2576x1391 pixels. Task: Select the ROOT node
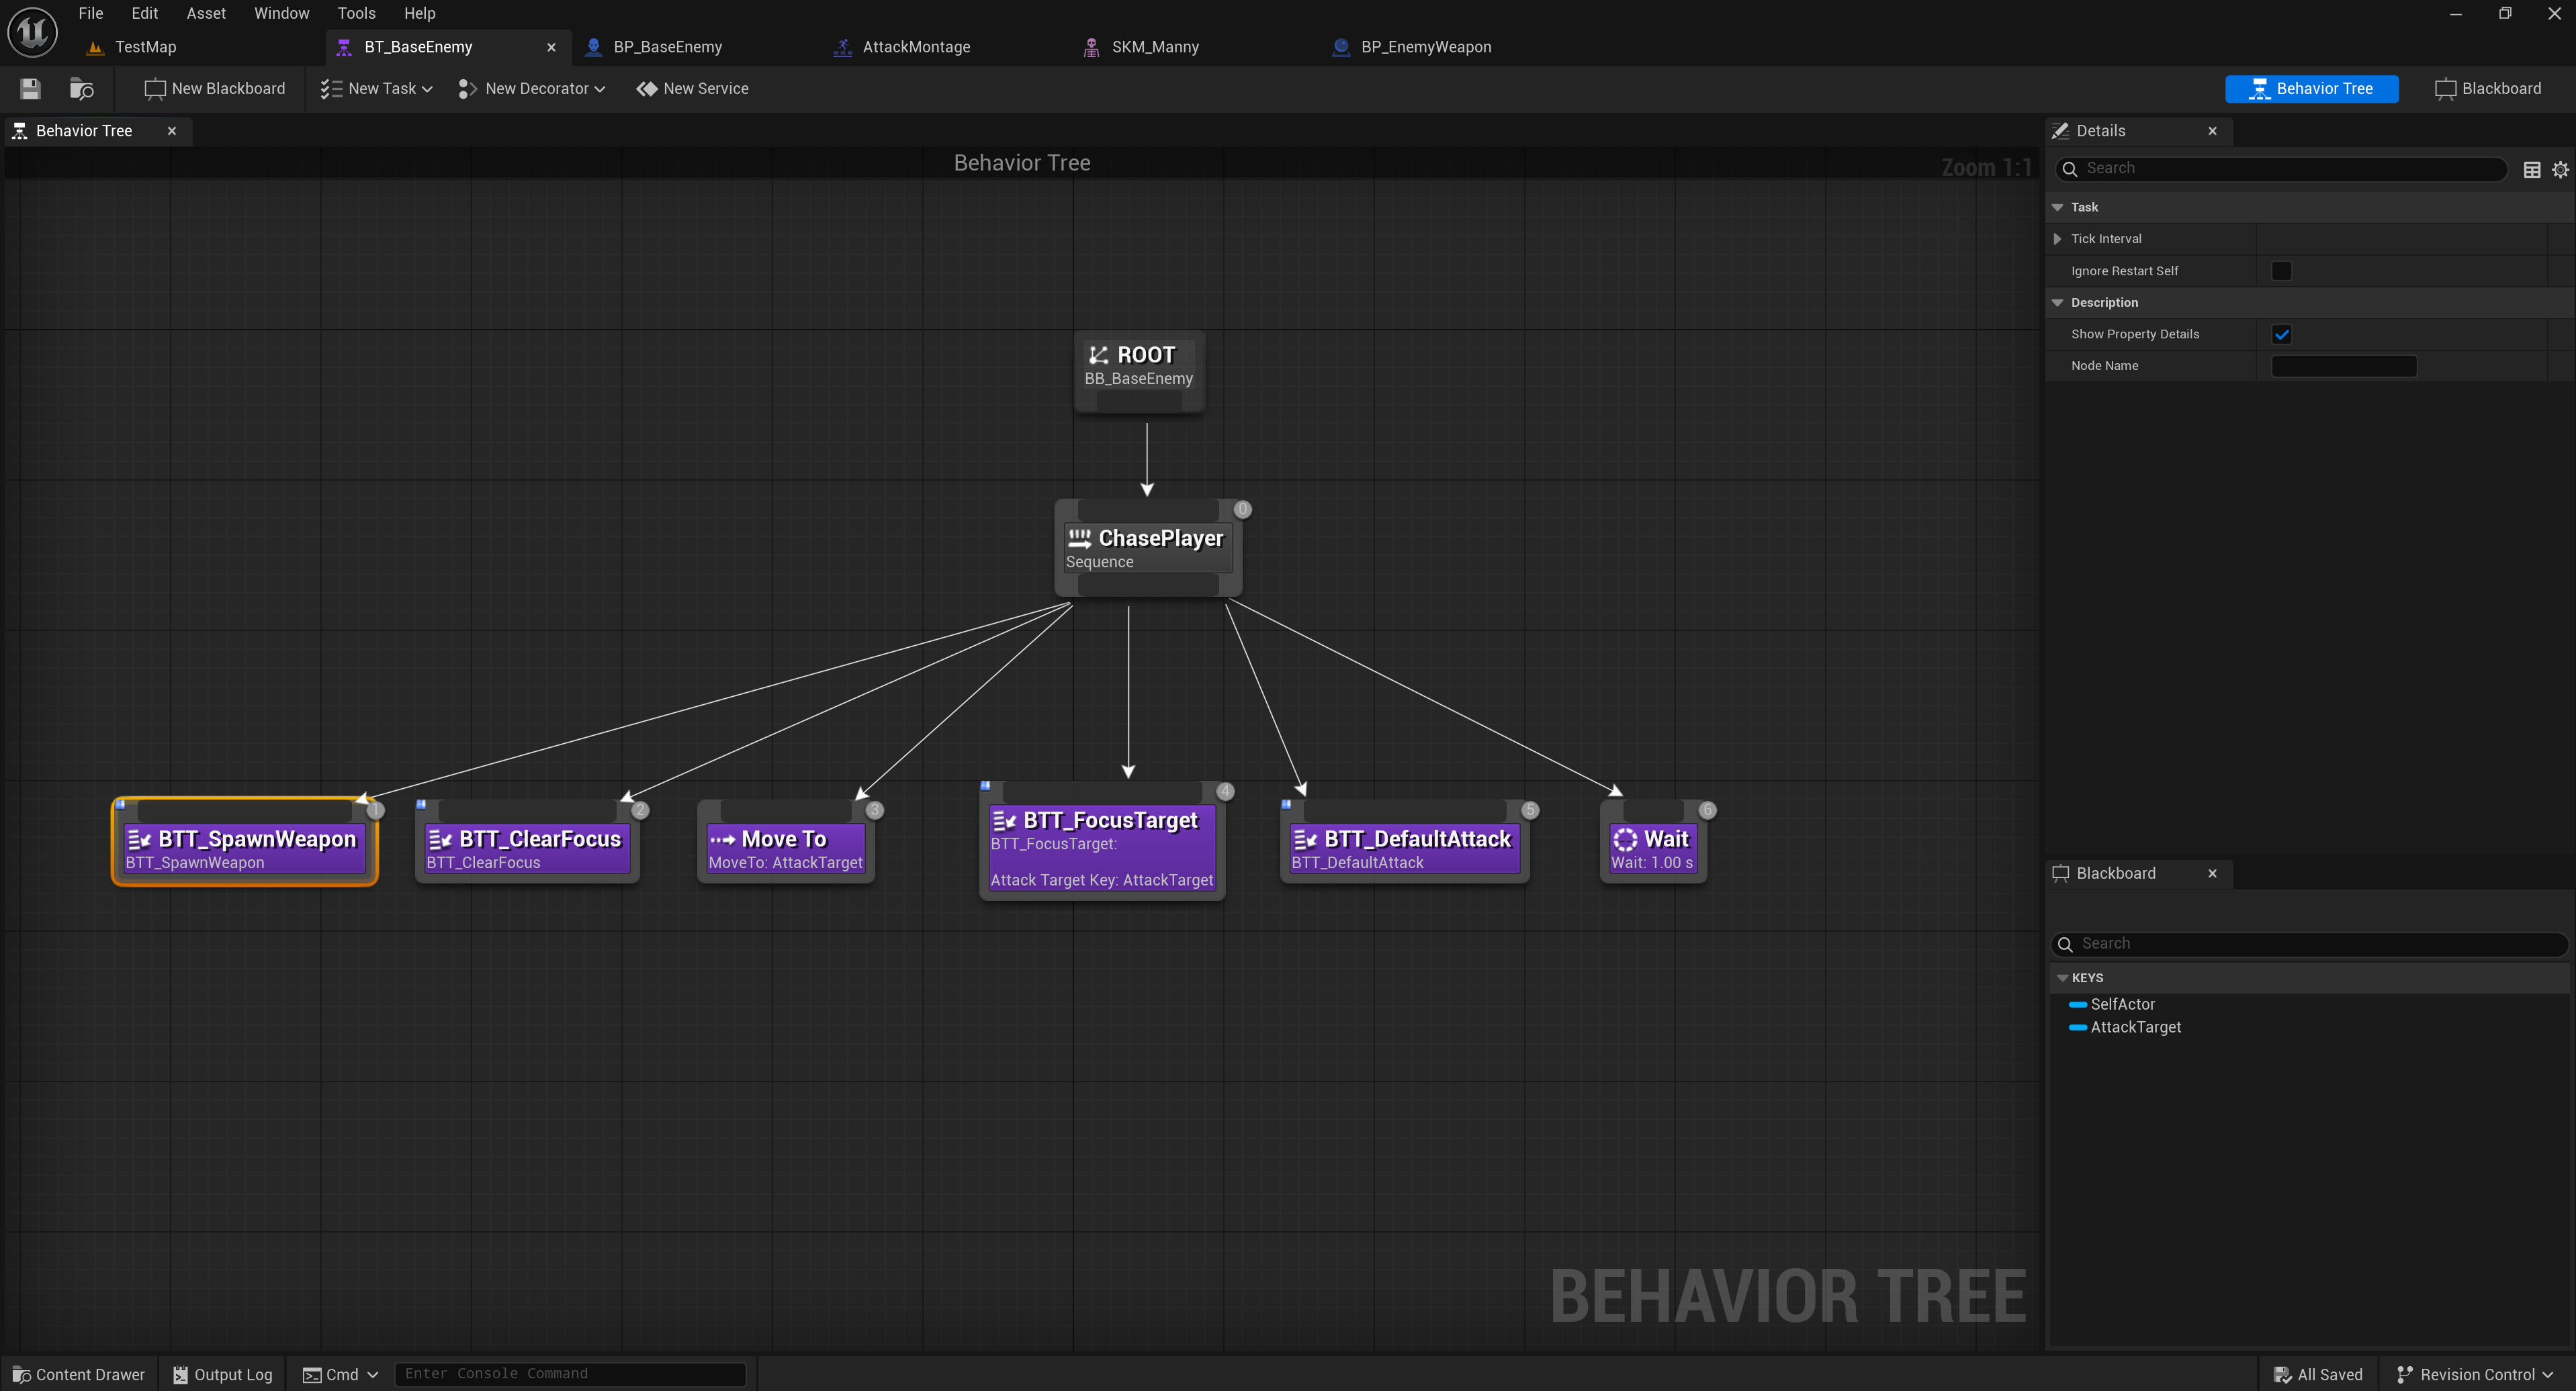click(x=1139, y=365)
